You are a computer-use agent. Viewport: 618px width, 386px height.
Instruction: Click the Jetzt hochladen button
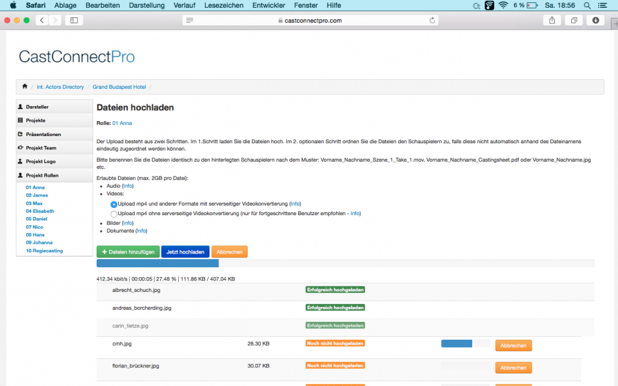[185, 252]
